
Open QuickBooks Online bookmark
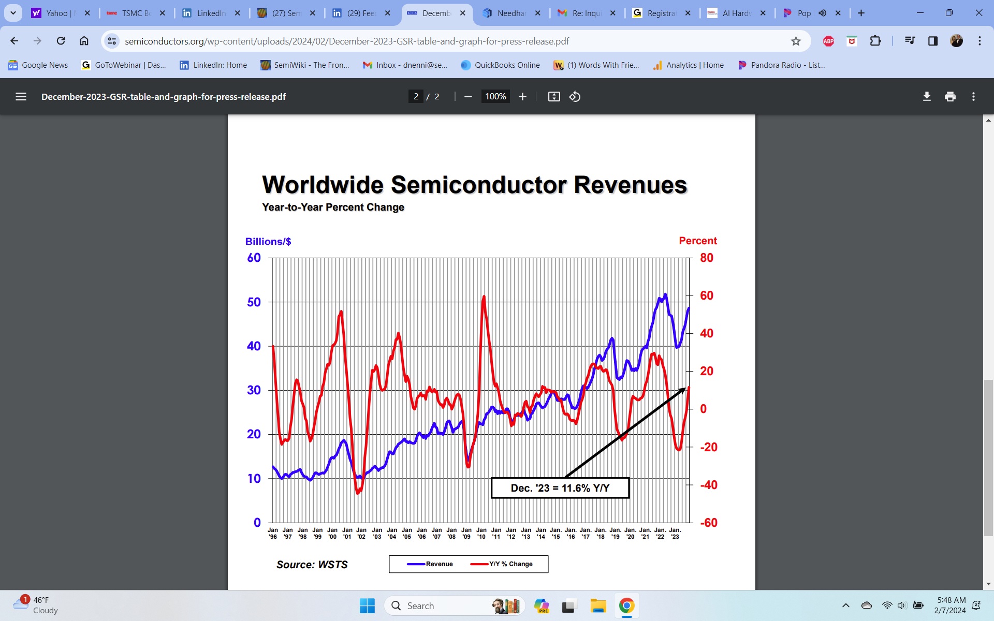[500, 65]
